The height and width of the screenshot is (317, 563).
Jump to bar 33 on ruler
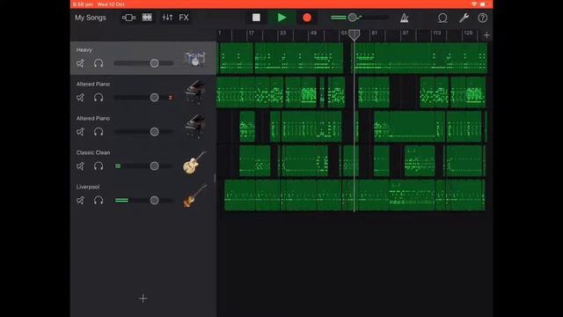(x=282, y=33)
